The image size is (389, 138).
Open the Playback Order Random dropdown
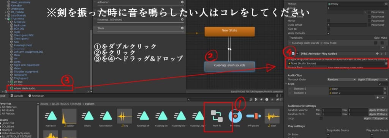[x=342, y=80]
